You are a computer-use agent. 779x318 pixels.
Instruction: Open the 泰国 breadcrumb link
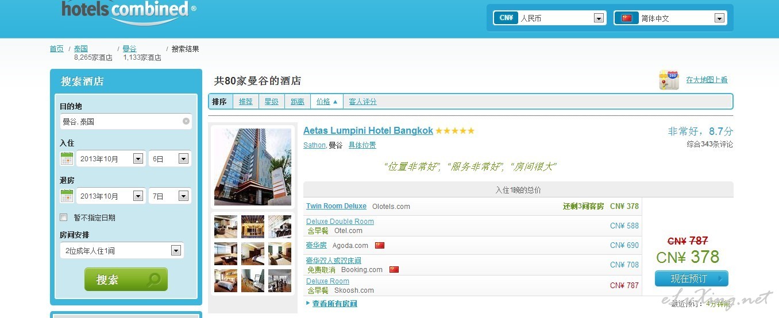pos(81,49)
